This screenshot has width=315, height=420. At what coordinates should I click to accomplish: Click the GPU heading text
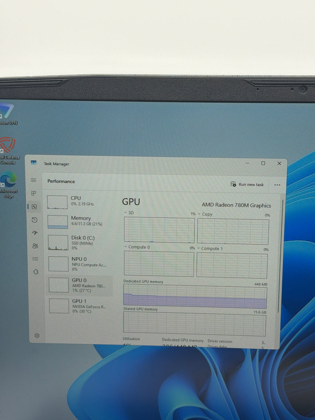[131, 202]
